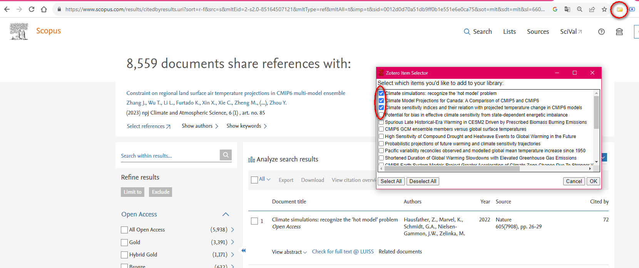Click the institution building icon
The width and height of the screenshot is (639, 268).
tap(619, 32)
